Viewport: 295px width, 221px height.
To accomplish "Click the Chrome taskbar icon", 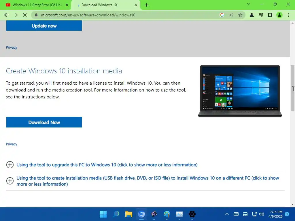I will pyautogui.click(x=141, y=214).
